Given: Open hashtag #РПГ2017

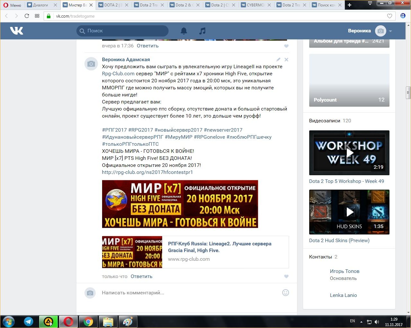Looking at the screenshot, I should [114, 130].
